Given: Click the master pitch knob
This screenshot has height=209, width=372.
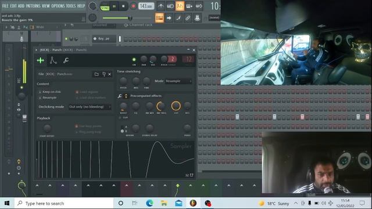Looking at the screenshot, I should [x=92, y=17].
